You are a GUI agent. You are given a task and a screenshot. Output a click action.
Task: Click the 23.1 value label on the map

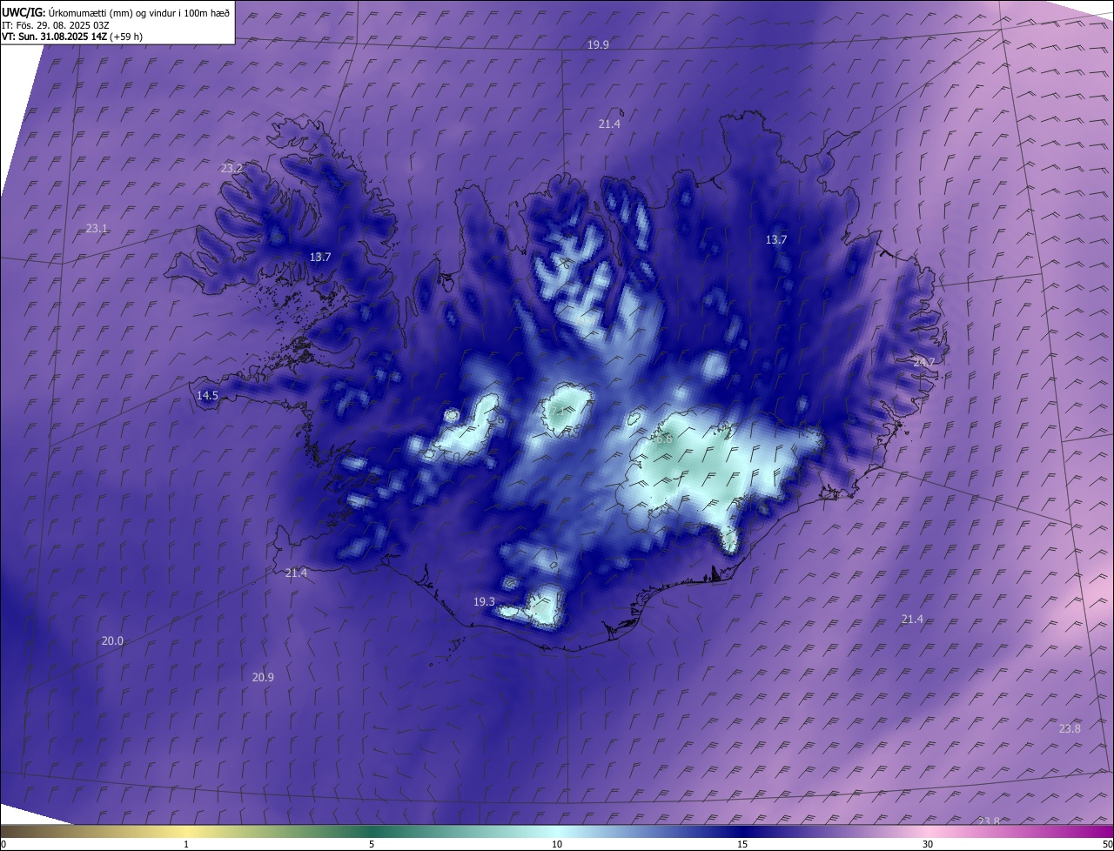[97, 229]
